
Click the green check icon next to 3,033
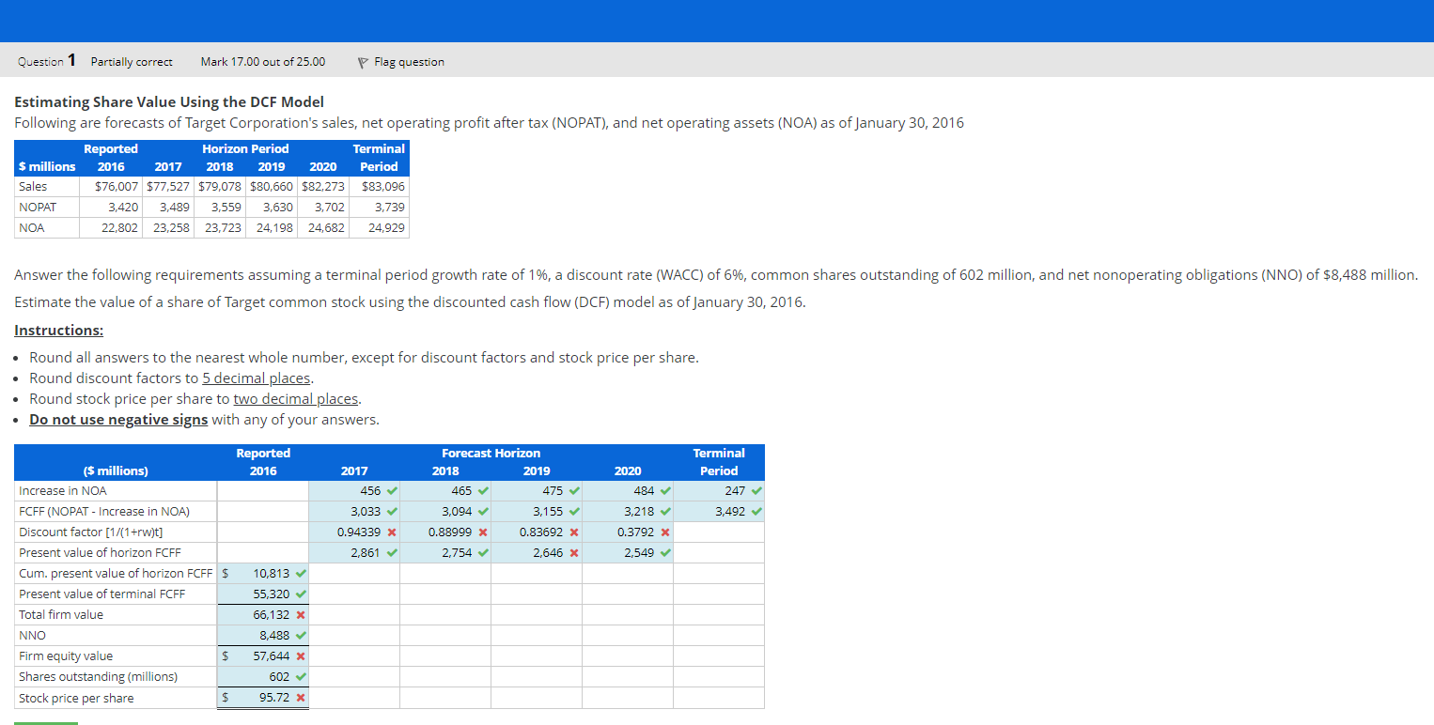pos(391,511)
